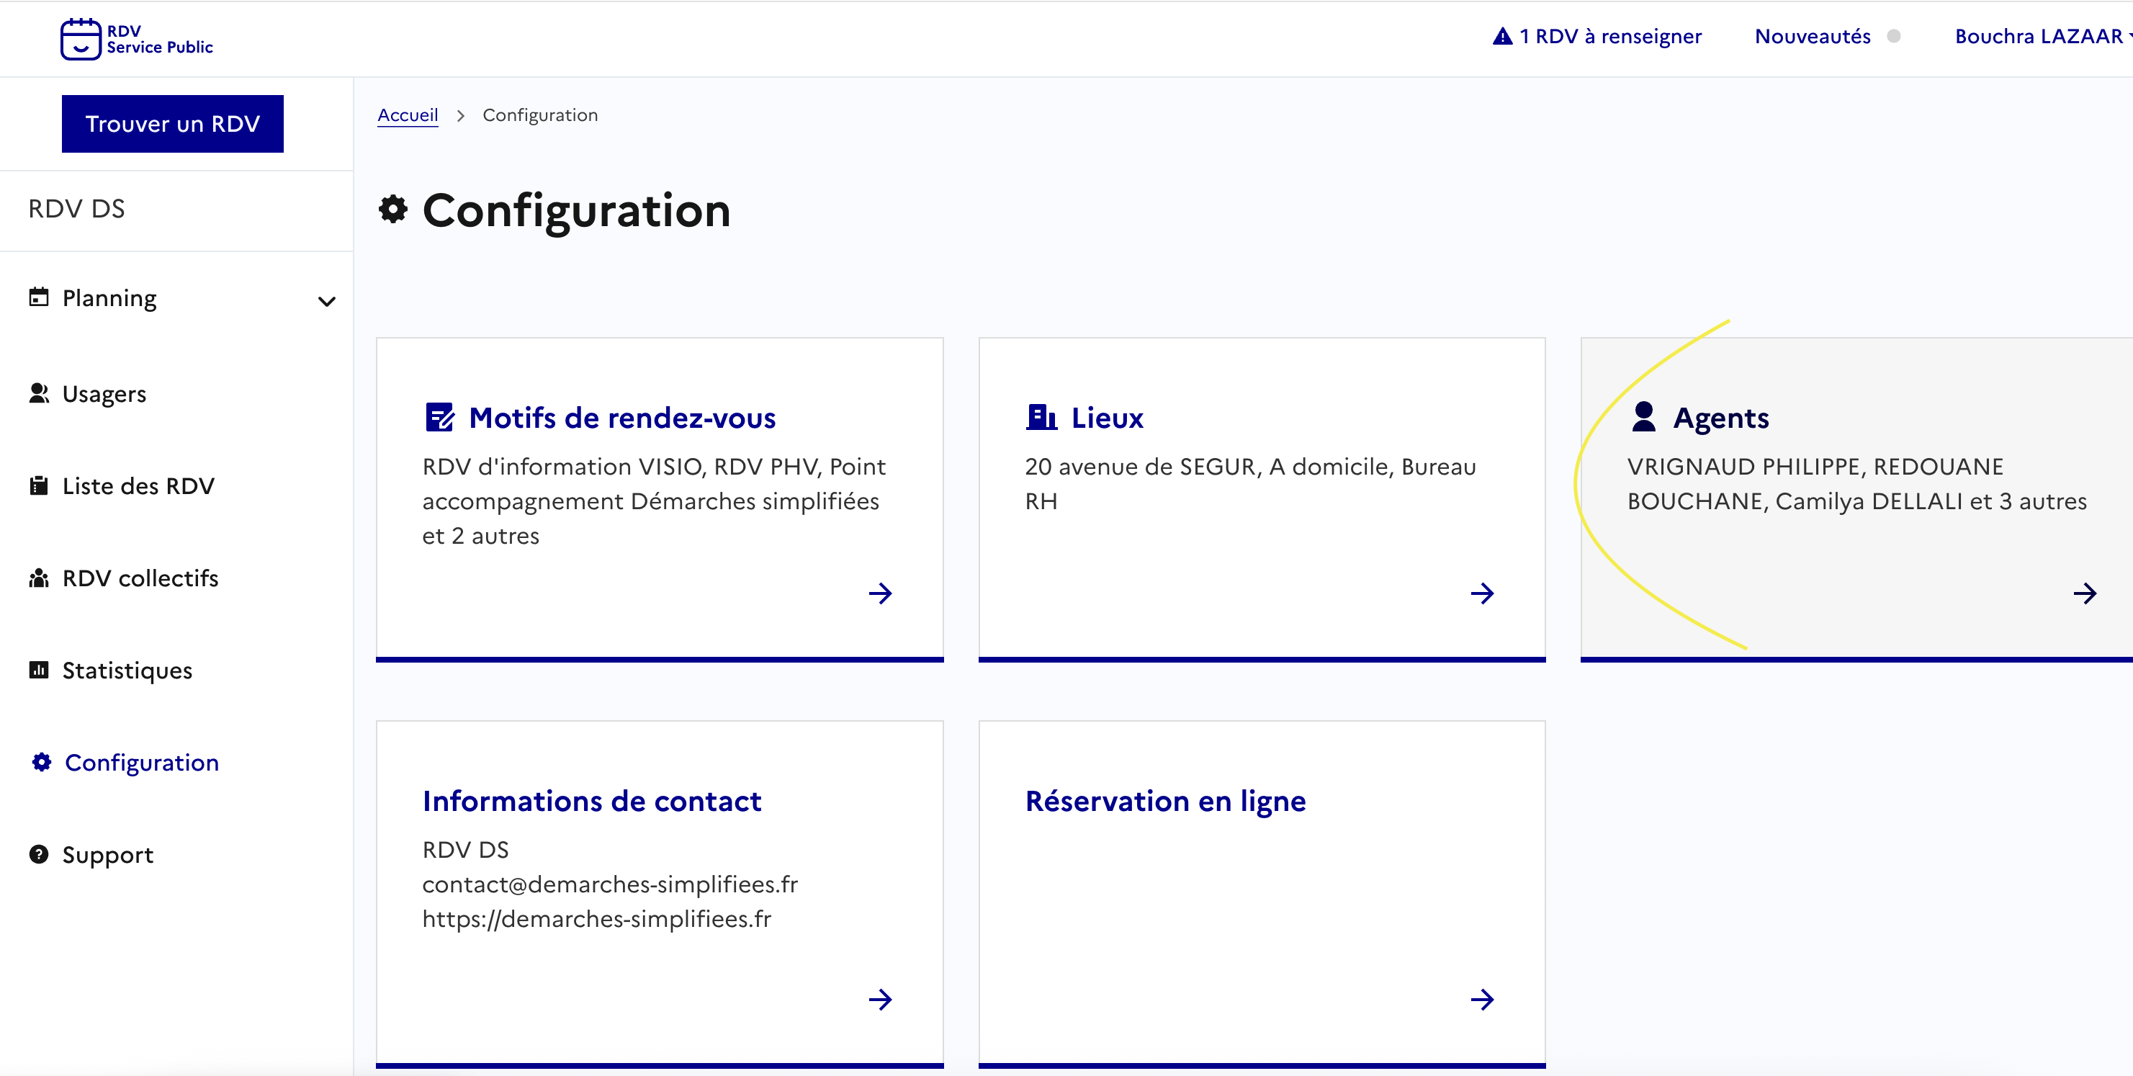Open Nouveautés in the top header

[x=1812, y=37]
